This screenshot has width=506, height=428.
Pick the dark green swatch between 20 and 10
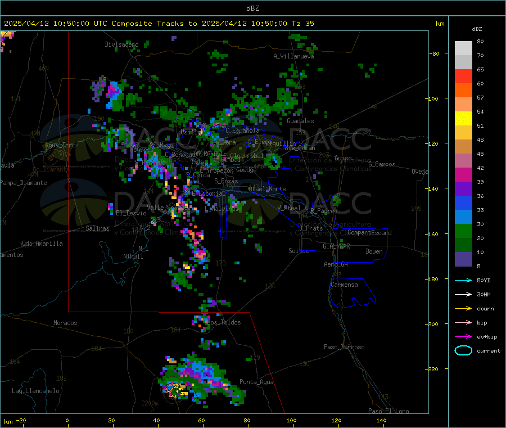(463, 245)
